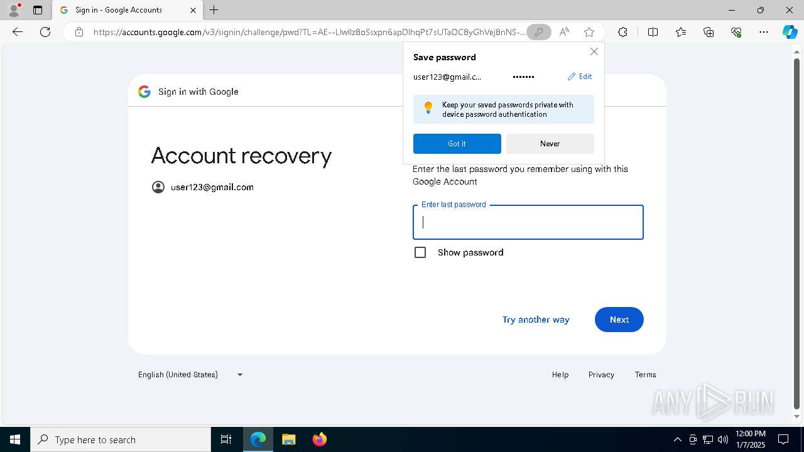Toggle the Show password checkbox
Screen dimensions: 804x452
[420, 252]
